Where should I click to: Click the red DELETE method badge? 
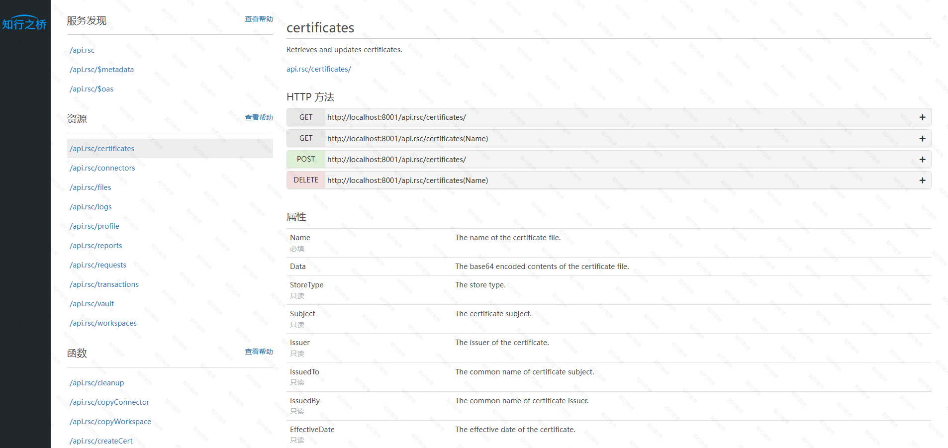[x=306, y=180]
